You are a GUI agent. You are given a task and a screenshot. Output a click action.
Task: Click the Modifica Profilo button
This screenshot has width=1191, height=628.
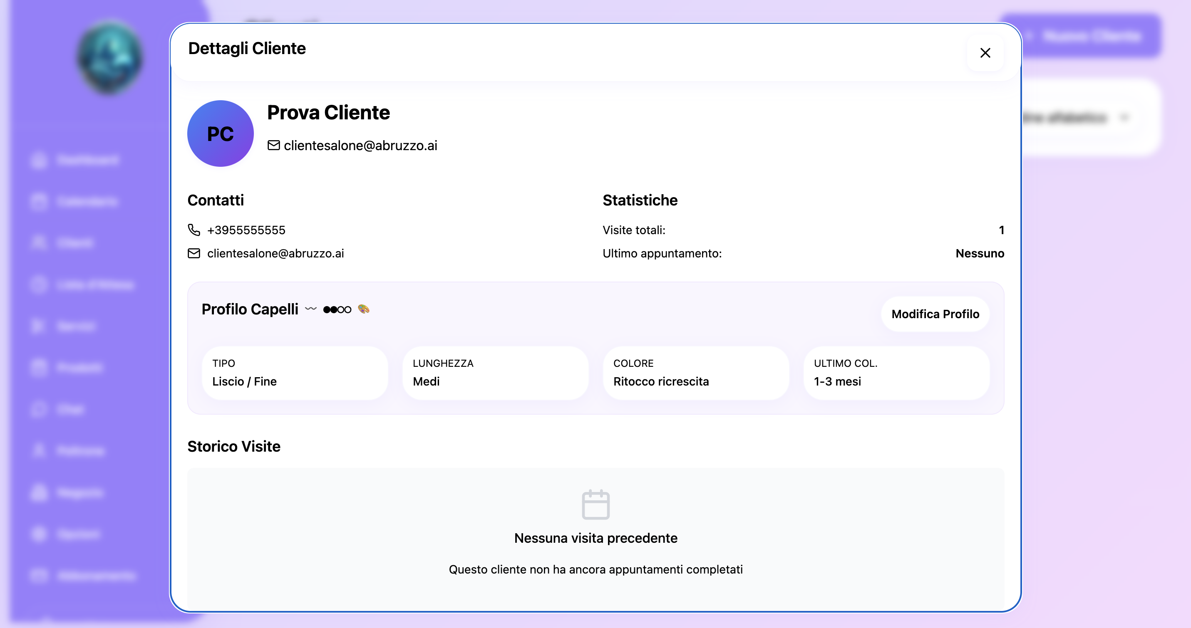pyautogui.click(x=935, y=314)
